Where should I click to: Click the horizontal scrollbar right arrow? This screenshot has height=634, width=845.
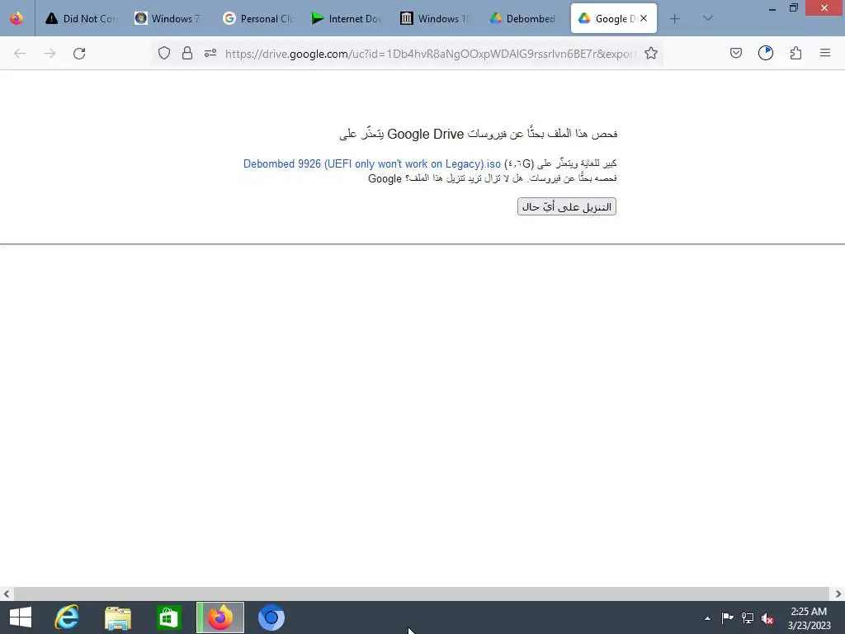[838, 594]
